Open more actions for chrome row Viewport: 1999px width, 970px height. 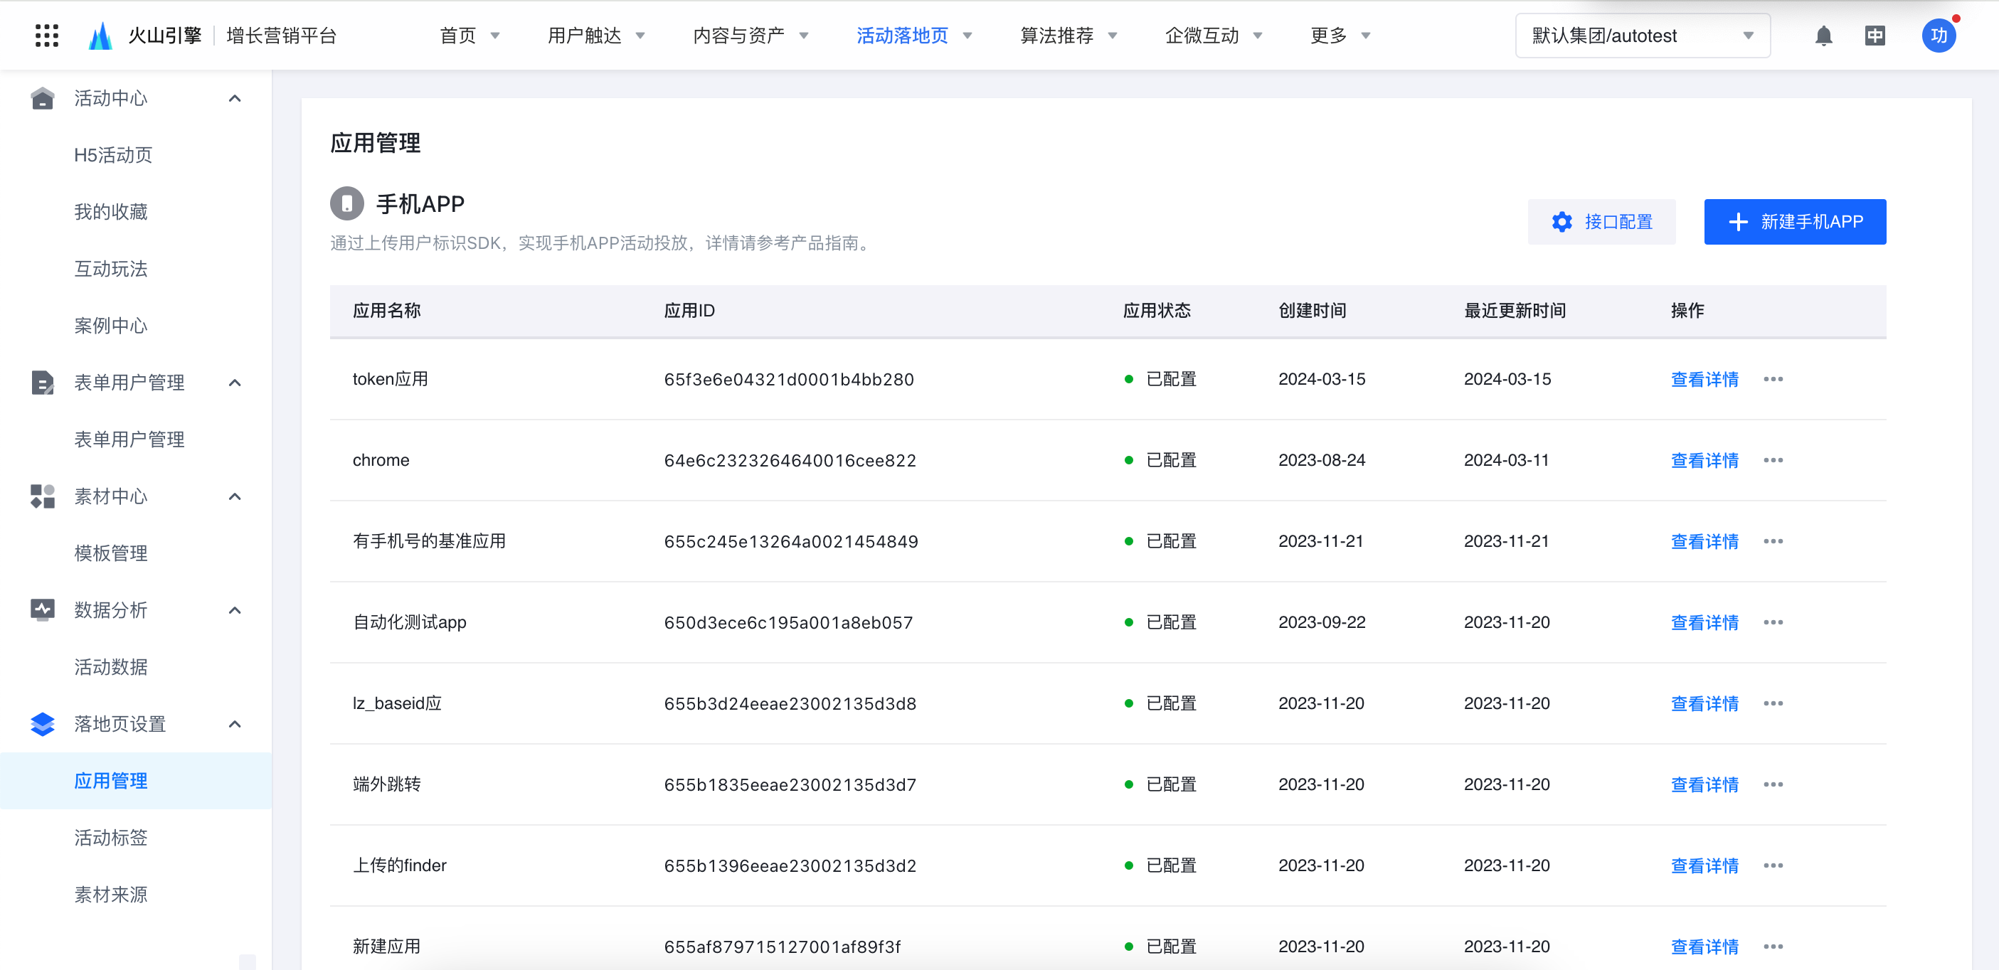1772,460
